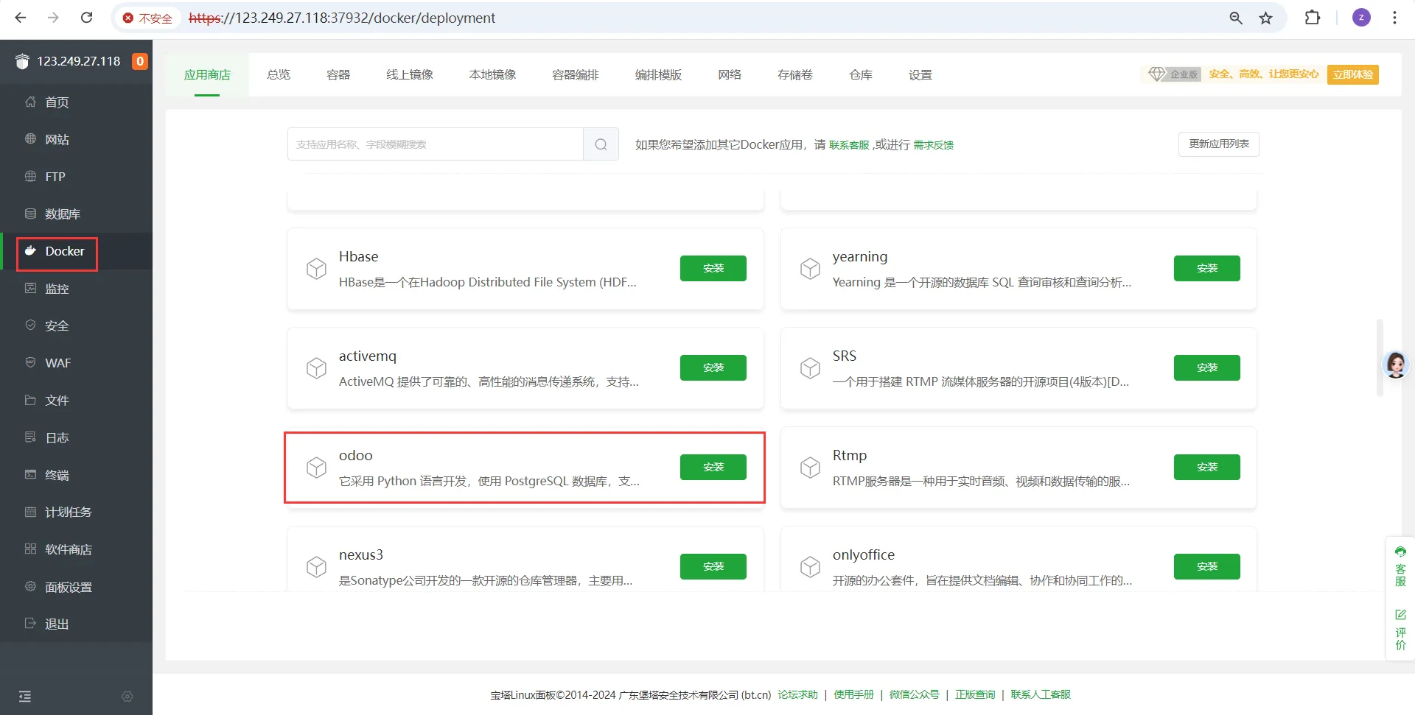This screenshot has height=715, width=1415.
Task: Open the 网站 sidebar item
Action: [x=77, y=139]
